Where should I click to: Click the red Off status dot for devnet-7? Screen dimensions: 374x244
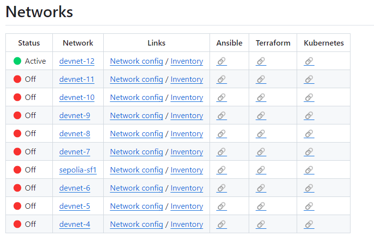point(18,152)
